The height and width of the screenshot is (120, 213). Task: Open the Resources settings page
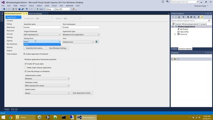tap(10, 31)
